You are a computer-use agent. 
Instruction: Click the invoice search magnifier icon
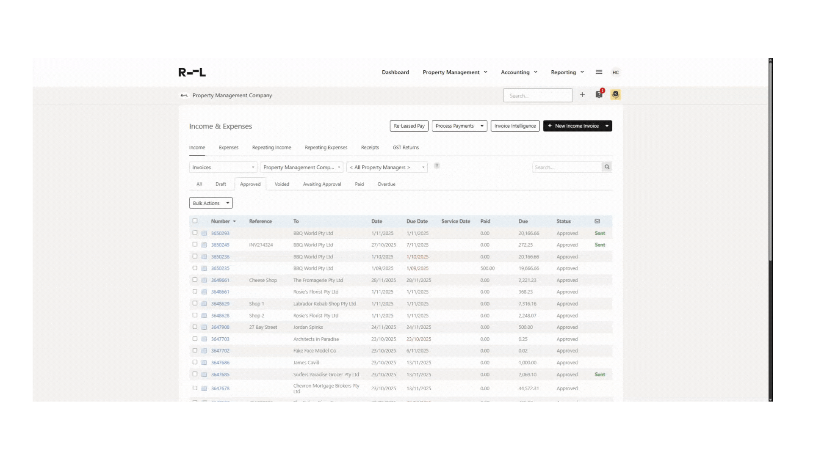click(x=607, y=167)
